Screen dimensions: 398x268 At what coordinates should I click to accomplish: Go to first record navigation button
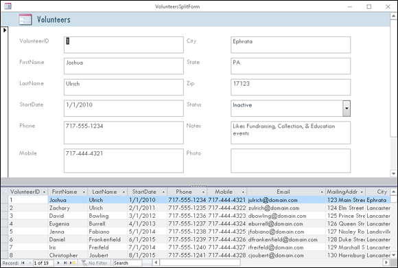click(23, 263)
